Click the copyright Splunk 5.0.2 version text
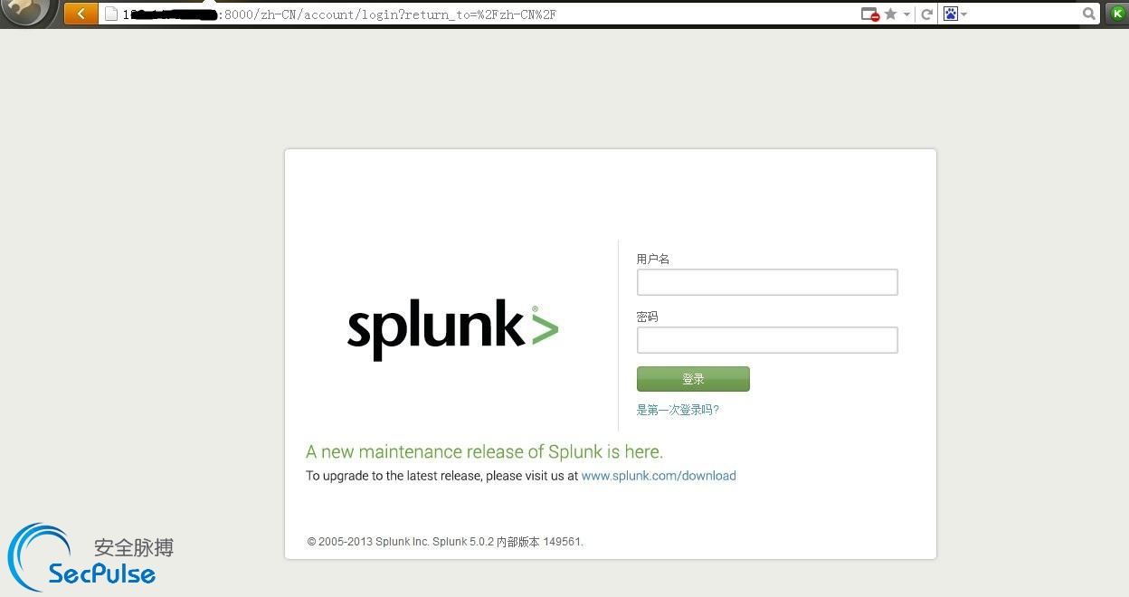The image size is (1129, 597). (x=445, y=542)
